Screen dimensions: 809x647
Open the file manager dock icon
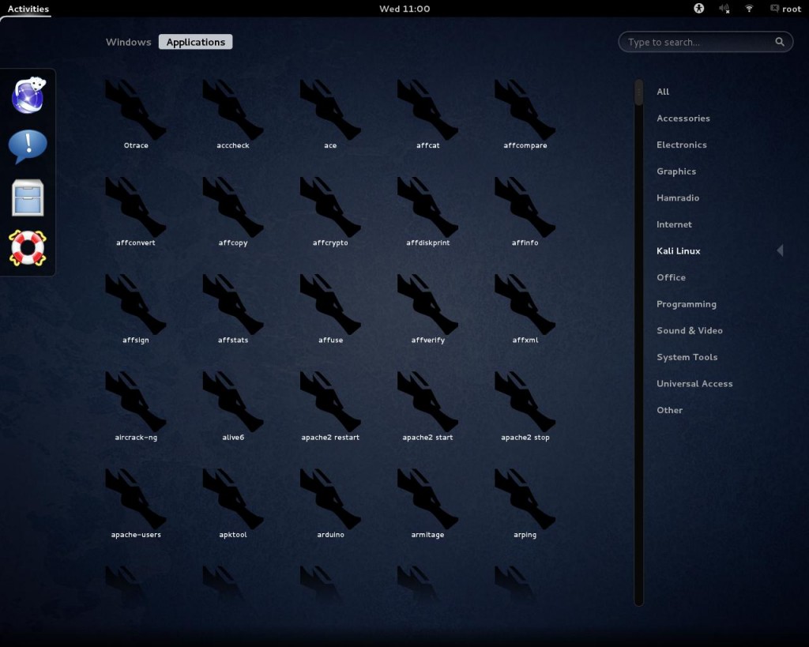[x=28, y=197]
